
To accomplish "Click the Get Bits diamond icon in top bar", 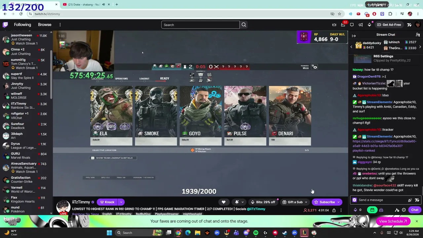I will click(x=369, y=25).
